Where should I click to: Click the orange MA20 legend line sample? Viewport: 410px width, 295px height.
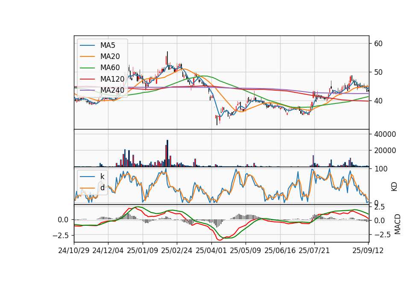(87, 56)
